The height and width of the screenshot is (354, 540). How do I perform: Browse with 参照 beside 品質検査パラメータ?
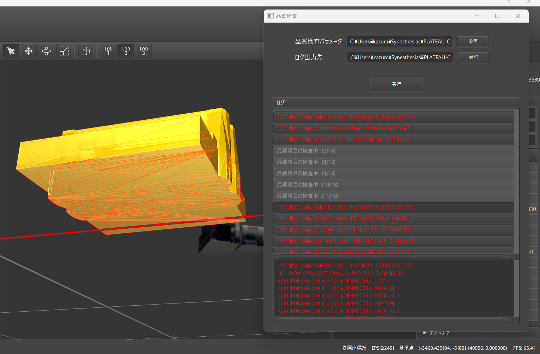(x=473, y=42)
